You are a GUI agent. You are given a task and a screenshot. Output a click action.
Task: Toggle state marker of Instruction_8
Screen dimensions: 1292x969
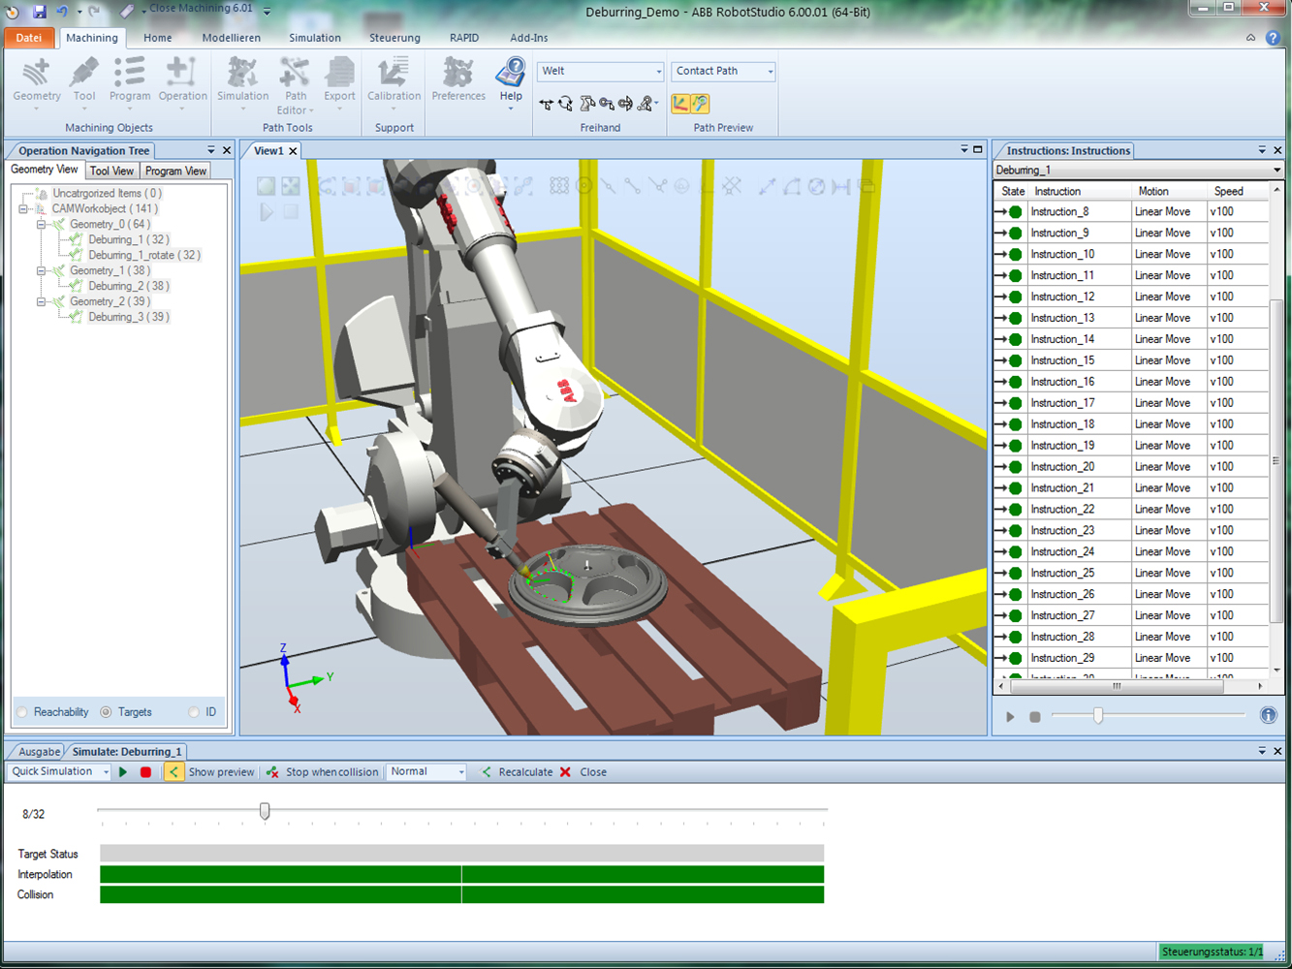click(x=1016, y=212)
